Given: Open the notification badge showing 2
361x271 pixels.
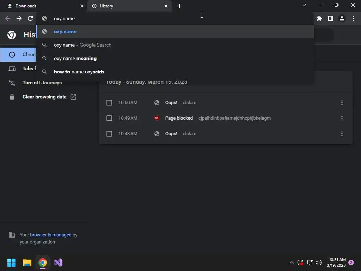Looking at the screenshot, I should pos(351,263).
